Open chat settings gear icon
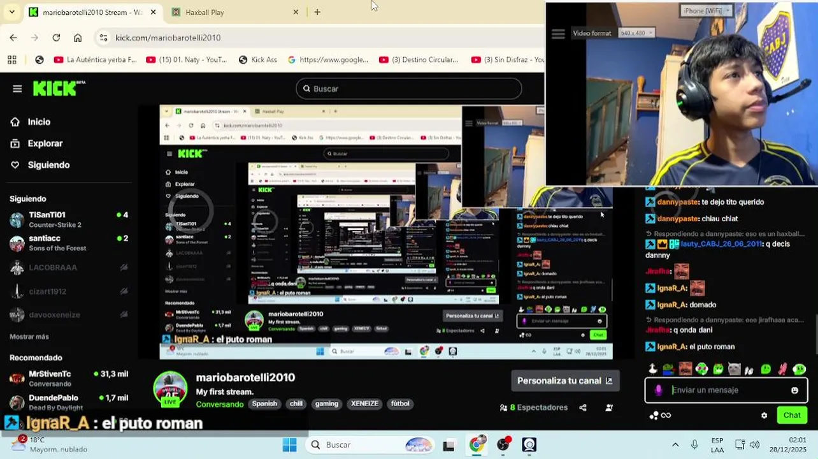 [x=764, y=416]
